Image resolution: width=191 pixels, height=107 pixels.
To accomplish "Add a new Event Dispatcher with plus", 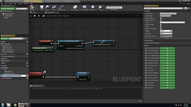I will [x=27, y=78].
